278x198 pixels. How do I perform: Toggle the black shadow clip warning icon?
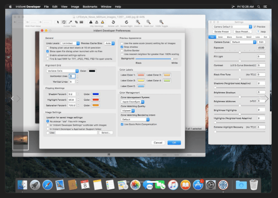91,22
